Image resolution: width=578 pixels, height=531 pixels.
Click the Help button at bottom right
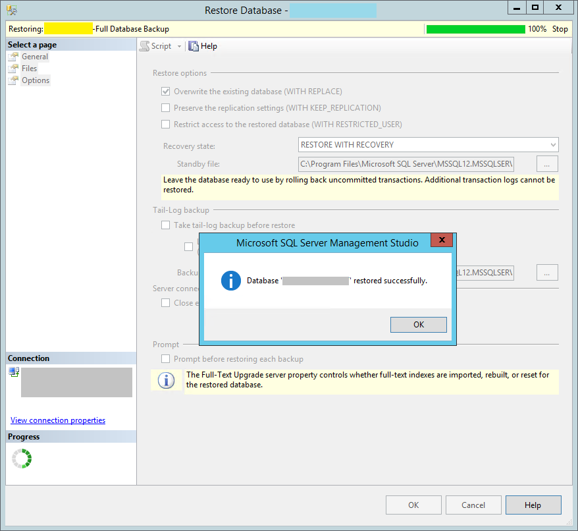coord(533,505)
